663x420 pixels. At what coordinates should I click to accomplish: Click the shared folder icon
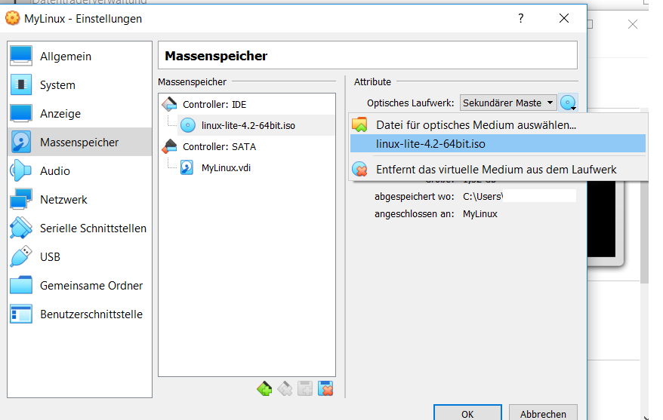coord(20,285)
